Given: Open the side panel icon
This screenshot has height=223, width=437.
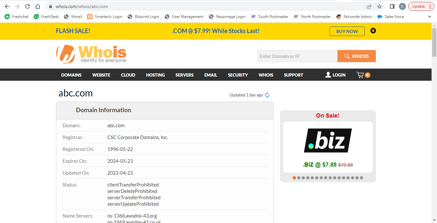Looking at the screenshot, I should point(392,6).
